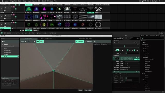
Task: Toggle the Left slice checkbox
Action: click(4, 48)
